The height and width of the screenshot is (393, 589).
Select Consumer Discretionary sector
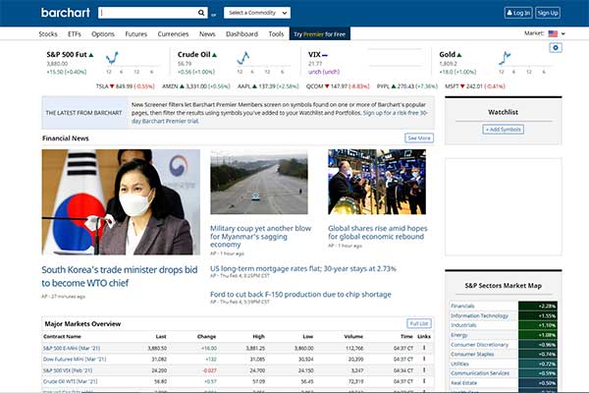[479, 345]
